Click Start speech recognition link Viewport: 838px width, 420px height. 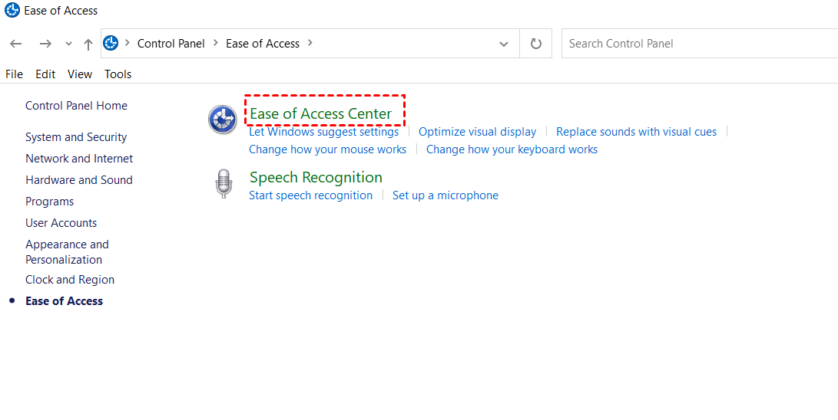click(x=310, y=195)
